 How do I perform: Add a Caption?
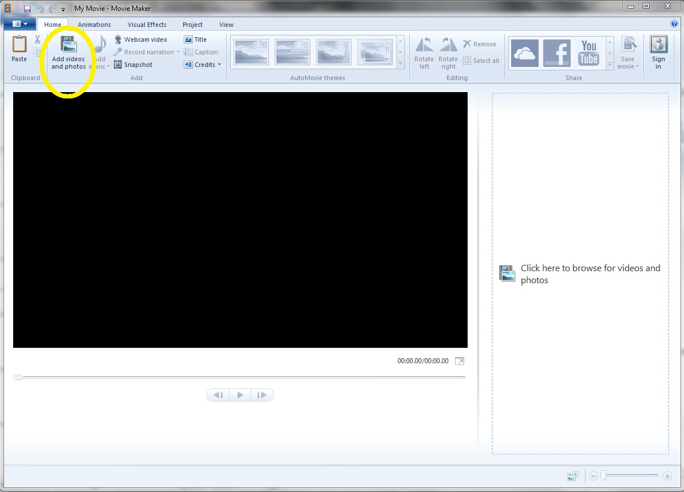click(x=201, y=52)
